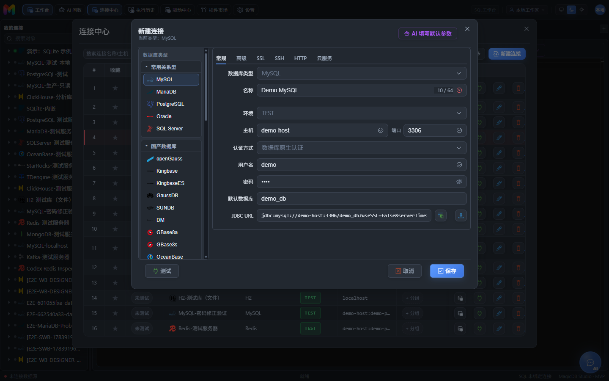Select DM database type
Screen dimensions: 609x381
(171, 220)
